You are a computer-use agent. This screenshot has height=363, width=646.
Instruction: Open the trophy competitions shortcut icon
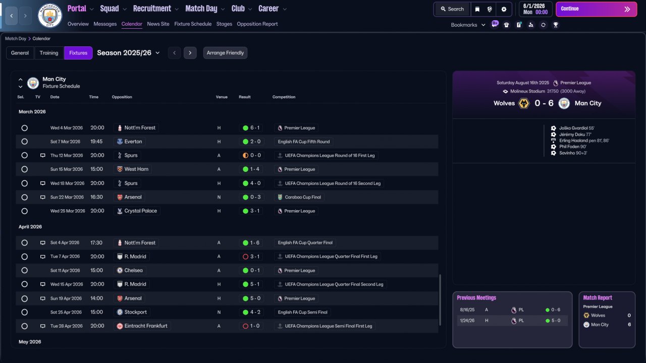tap(556, 25)
